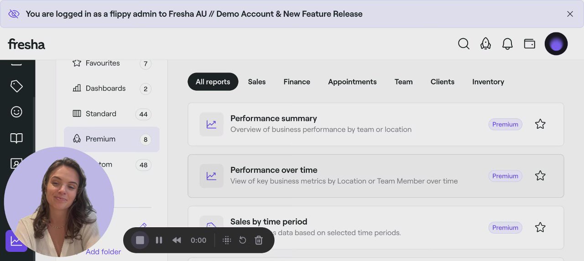Image resolution: width=584 pixels, height=261 pixels.
Task: Click the smiley face clients sidebar icon
Action: click(16, 112)
